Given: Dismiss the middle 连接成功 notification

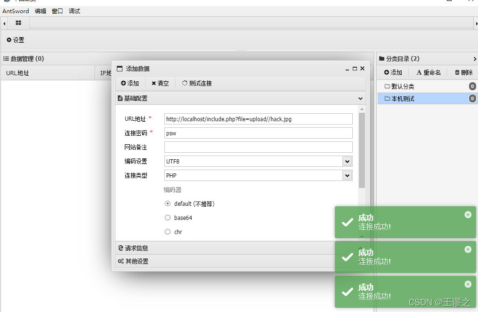Looking at the screenshot, I should coord(468,250).
